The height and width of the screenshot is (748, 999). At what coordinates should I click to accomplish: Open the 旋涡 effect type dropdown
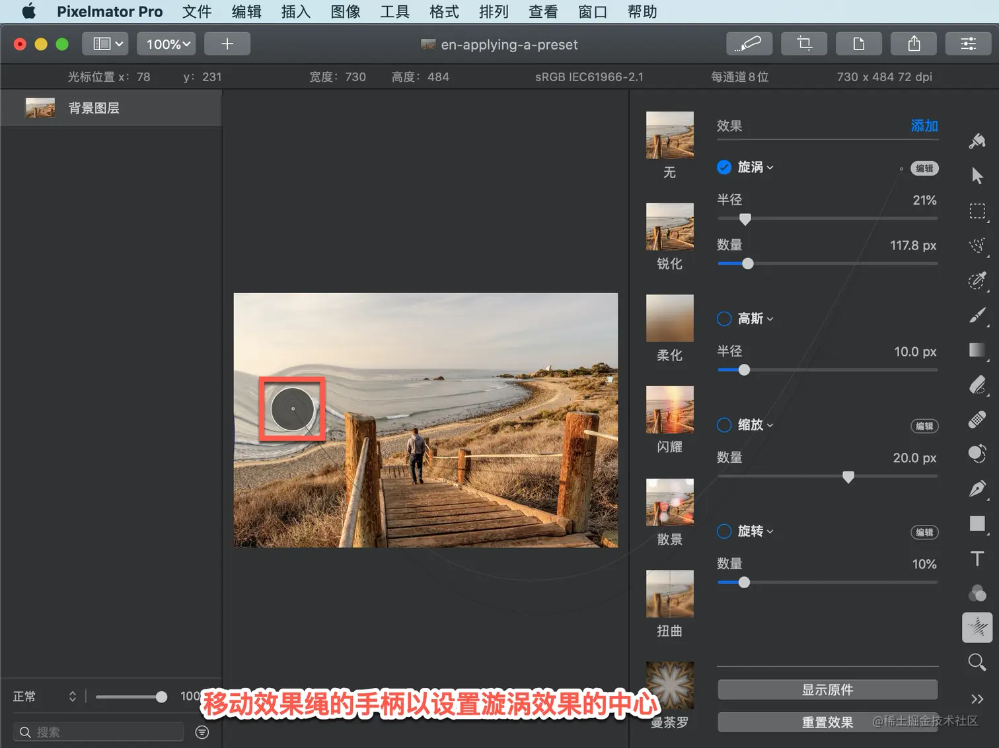pos(755,167)
